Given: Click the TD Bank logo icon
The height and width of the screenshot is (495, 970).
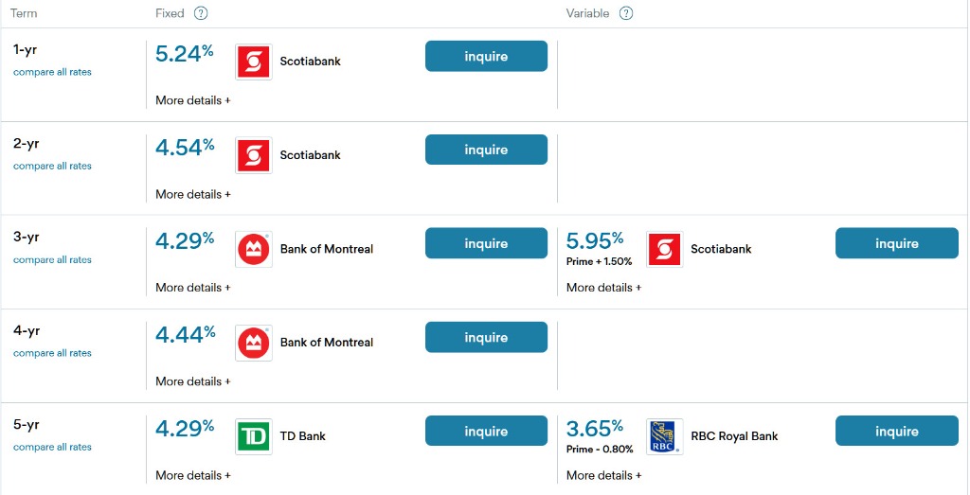Looking at the screenshot, I should [x=253, y=436].
